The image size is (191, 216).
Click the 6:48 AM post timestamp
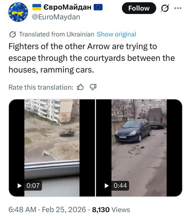pos(47,210)
